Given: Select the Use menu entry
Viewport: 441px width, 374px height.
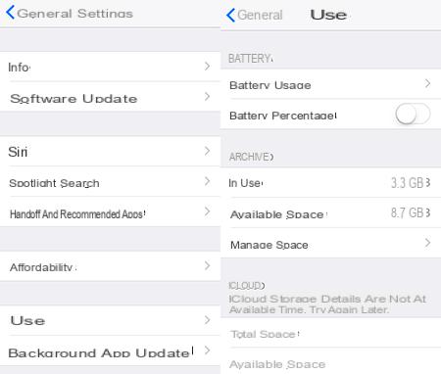Looking at the screenshot, I should 110,320.
